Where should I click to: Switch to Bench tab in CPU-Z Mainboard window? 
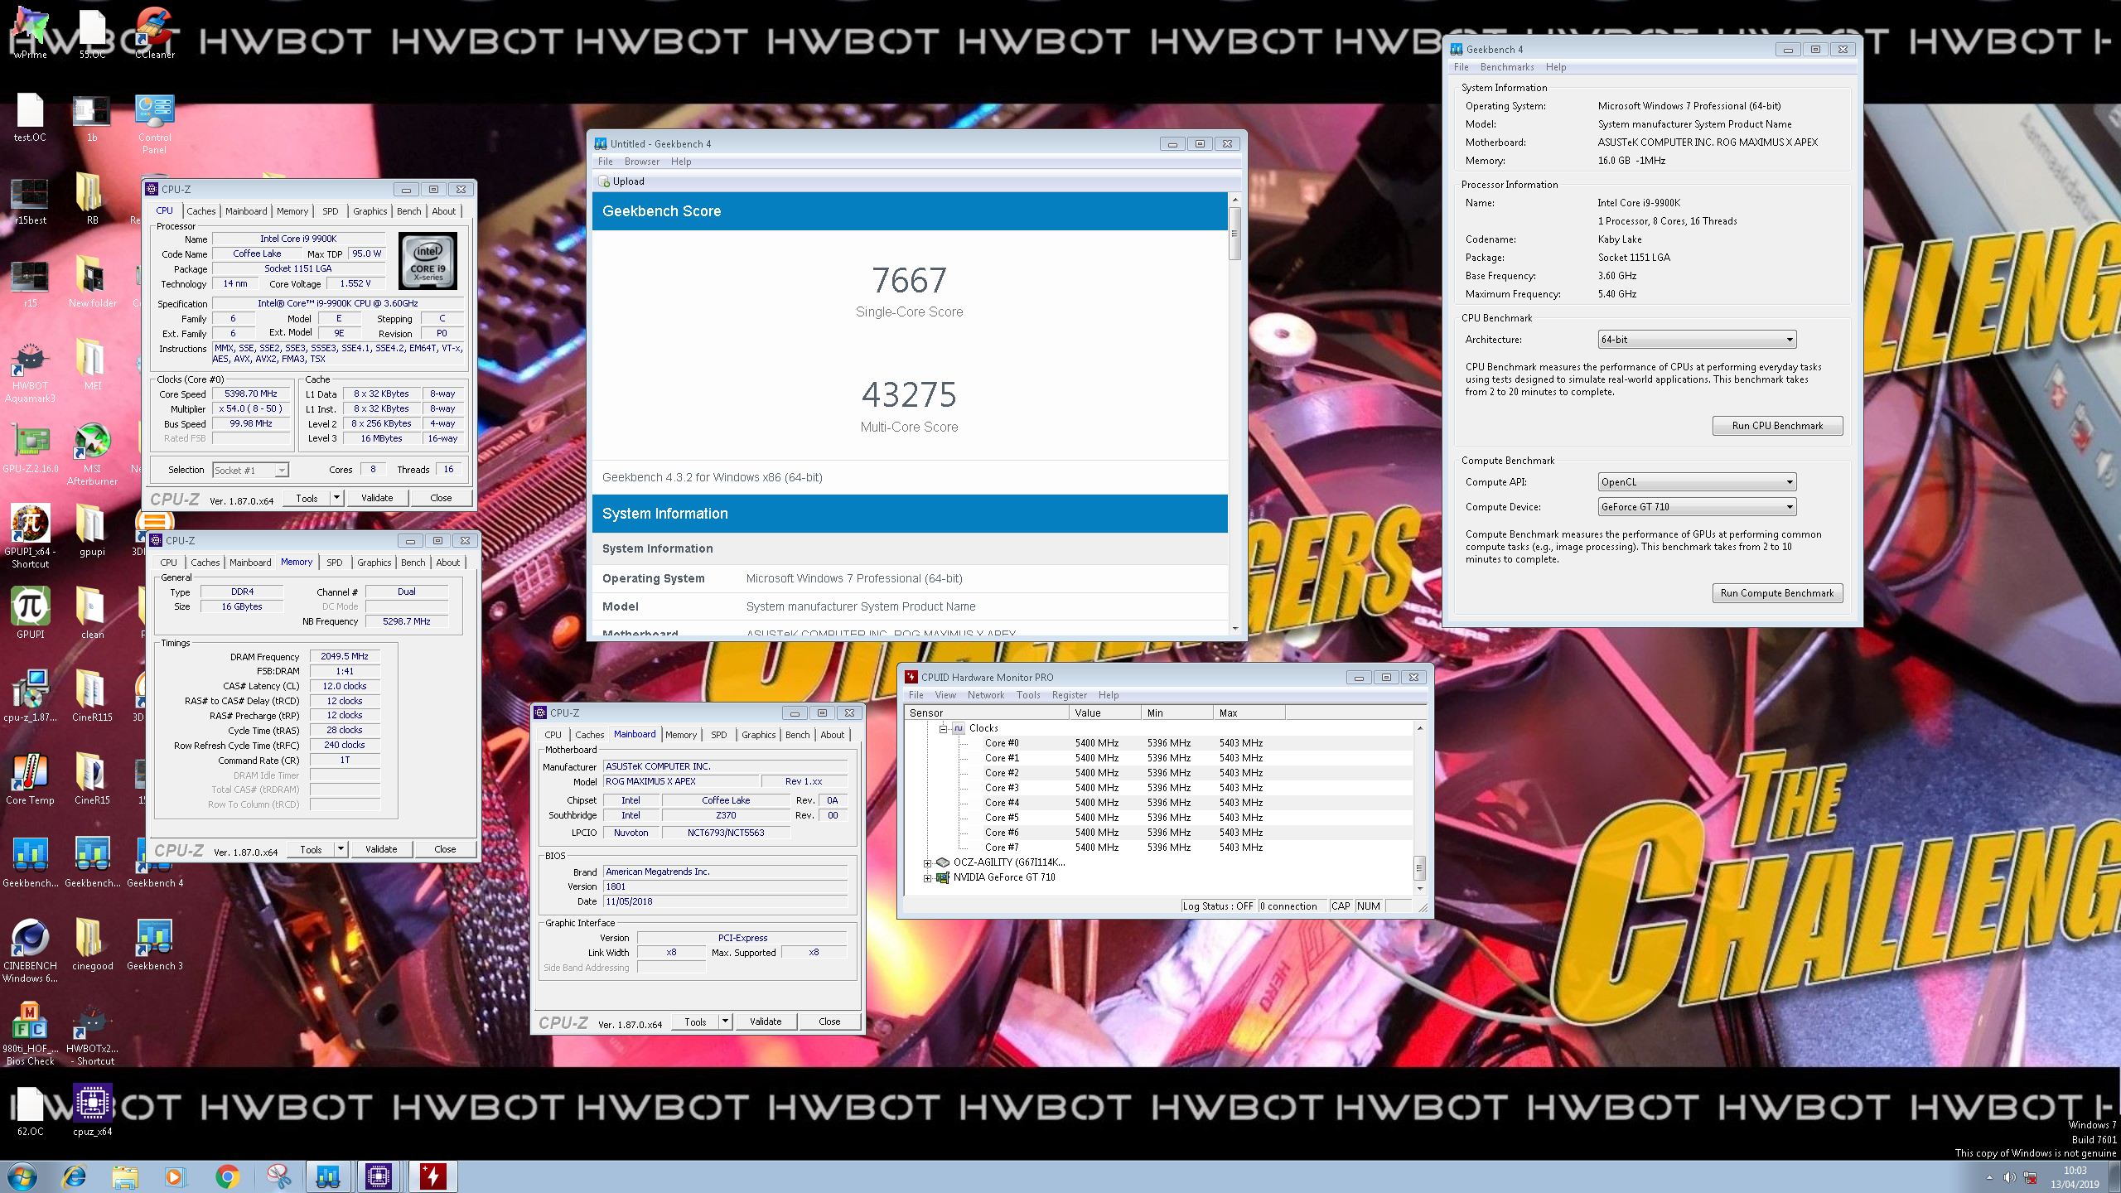[x=797, y=735]
